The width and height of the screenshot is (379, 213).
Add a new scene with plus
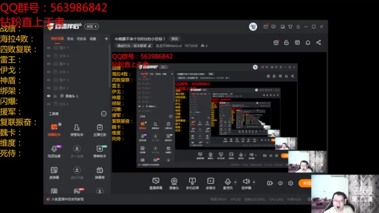tap(106, 39)
